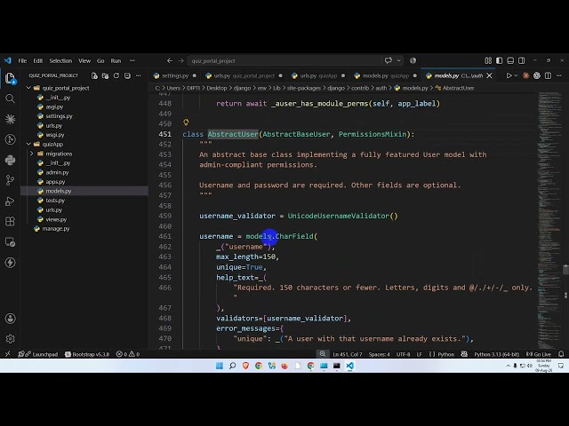Open the run button dropdown arrow
This screenshot has width=569, height=426.
coord(516,75)
